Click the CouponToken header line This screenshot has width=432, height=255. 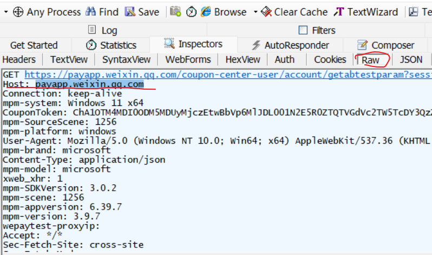tap(218, 112)
